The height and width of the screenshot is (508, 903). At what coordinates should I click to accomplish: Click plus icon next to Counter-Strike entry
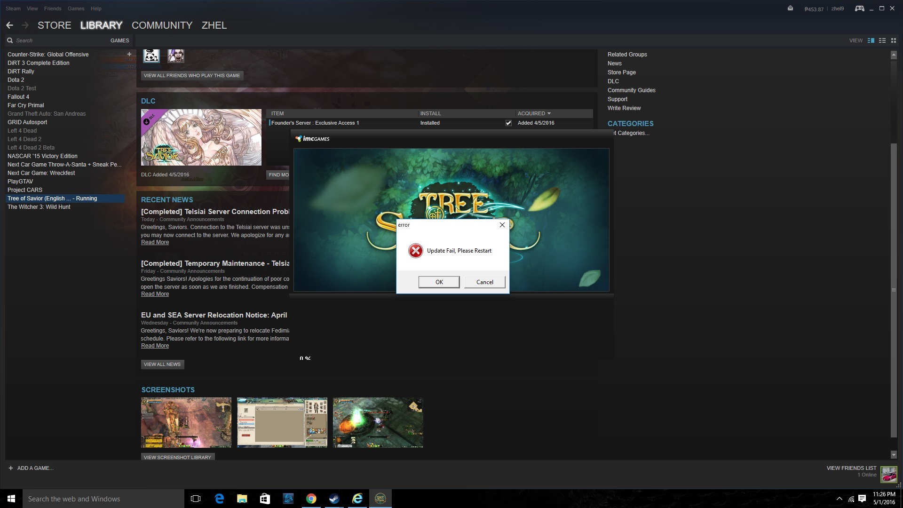[129, 54]
